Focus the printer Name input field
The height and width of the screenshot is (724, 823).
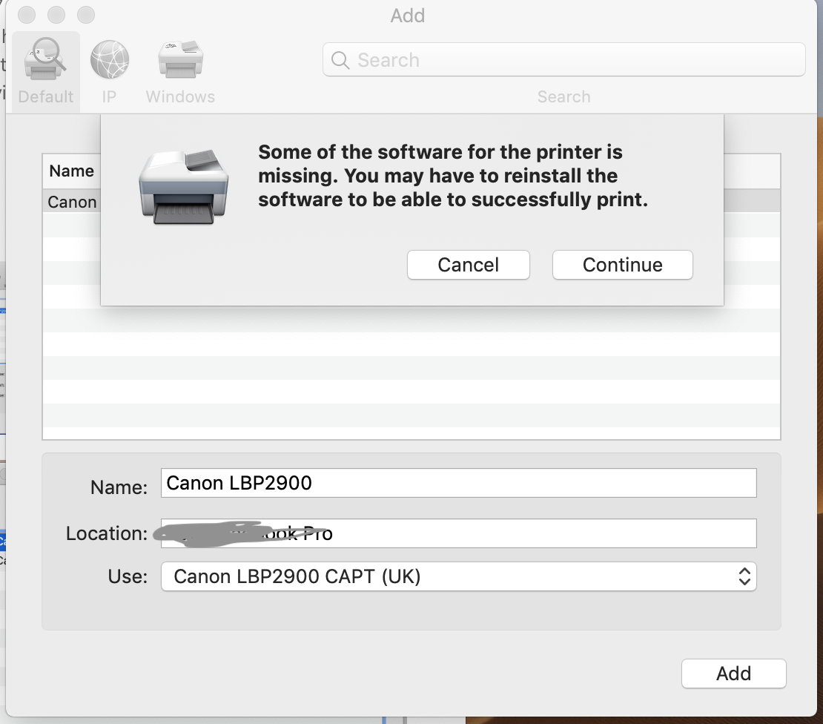(x=458, y=483)
